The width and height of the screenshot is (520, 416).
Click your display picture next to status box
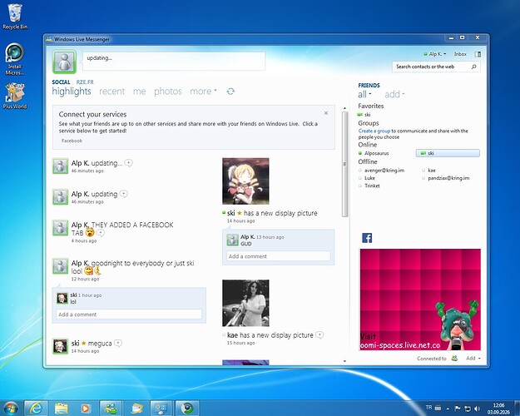tap(64, 62)
